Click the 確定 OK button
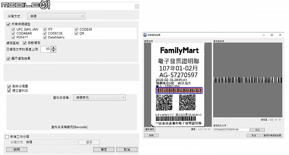The height and width of the screenshot is (155, 289). (104, 150)
